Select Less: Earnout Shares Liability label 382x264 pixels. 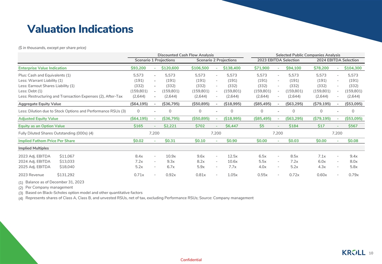pyautogui.click(x=46, y=86)
